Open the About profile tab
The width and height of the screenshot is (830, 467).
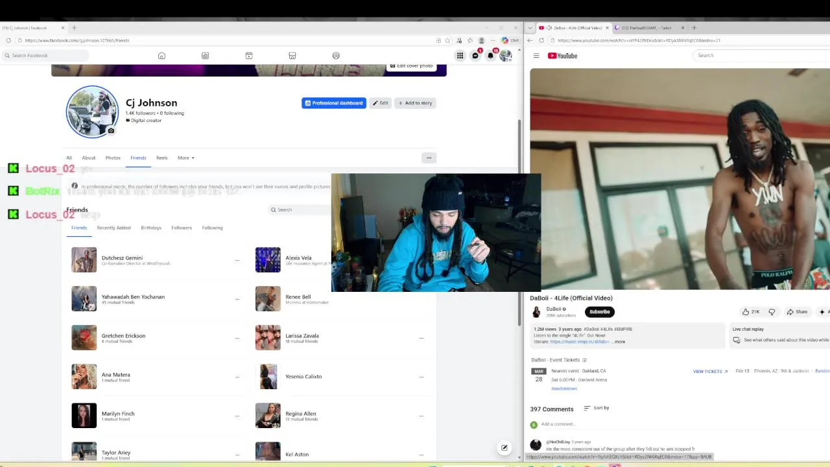point(89,158)
